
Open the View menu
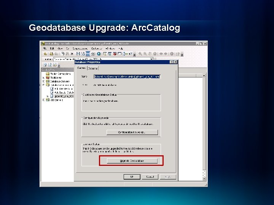pos(60,49)
